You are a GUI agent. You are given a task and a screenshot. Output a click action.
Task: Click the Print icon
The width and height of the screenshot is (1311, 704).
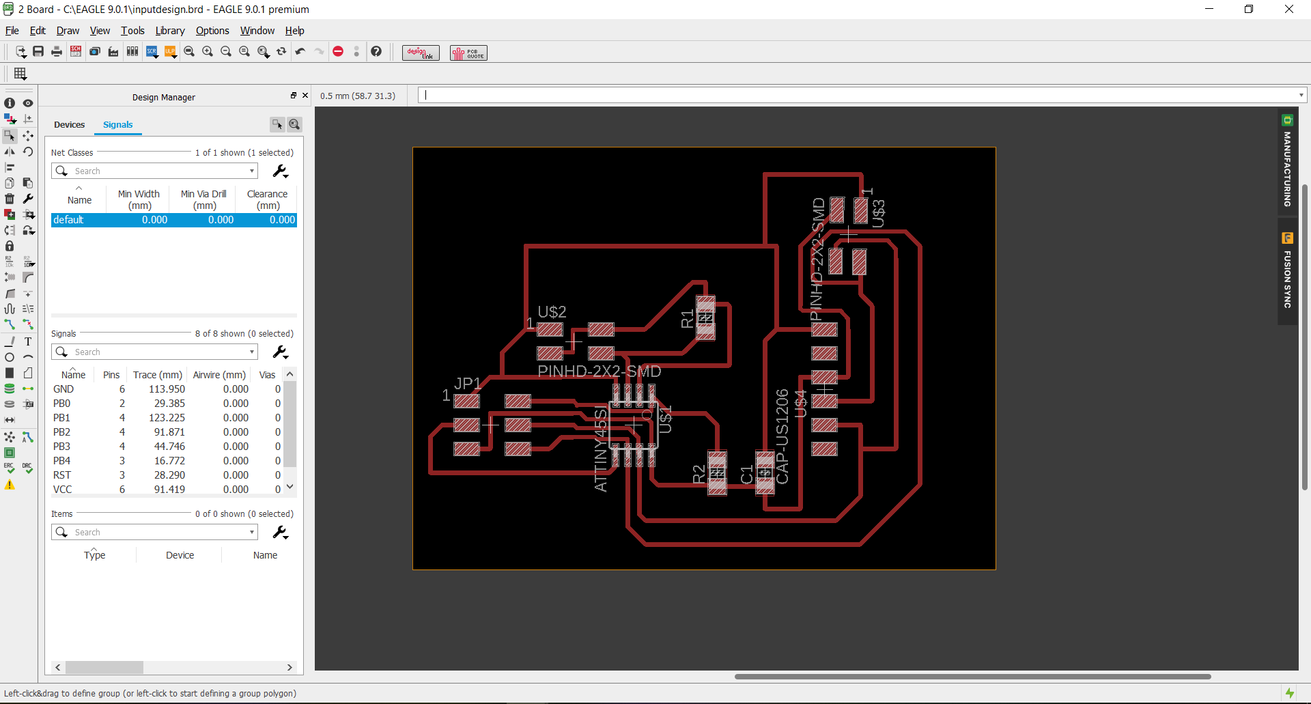tap(57, 52)
